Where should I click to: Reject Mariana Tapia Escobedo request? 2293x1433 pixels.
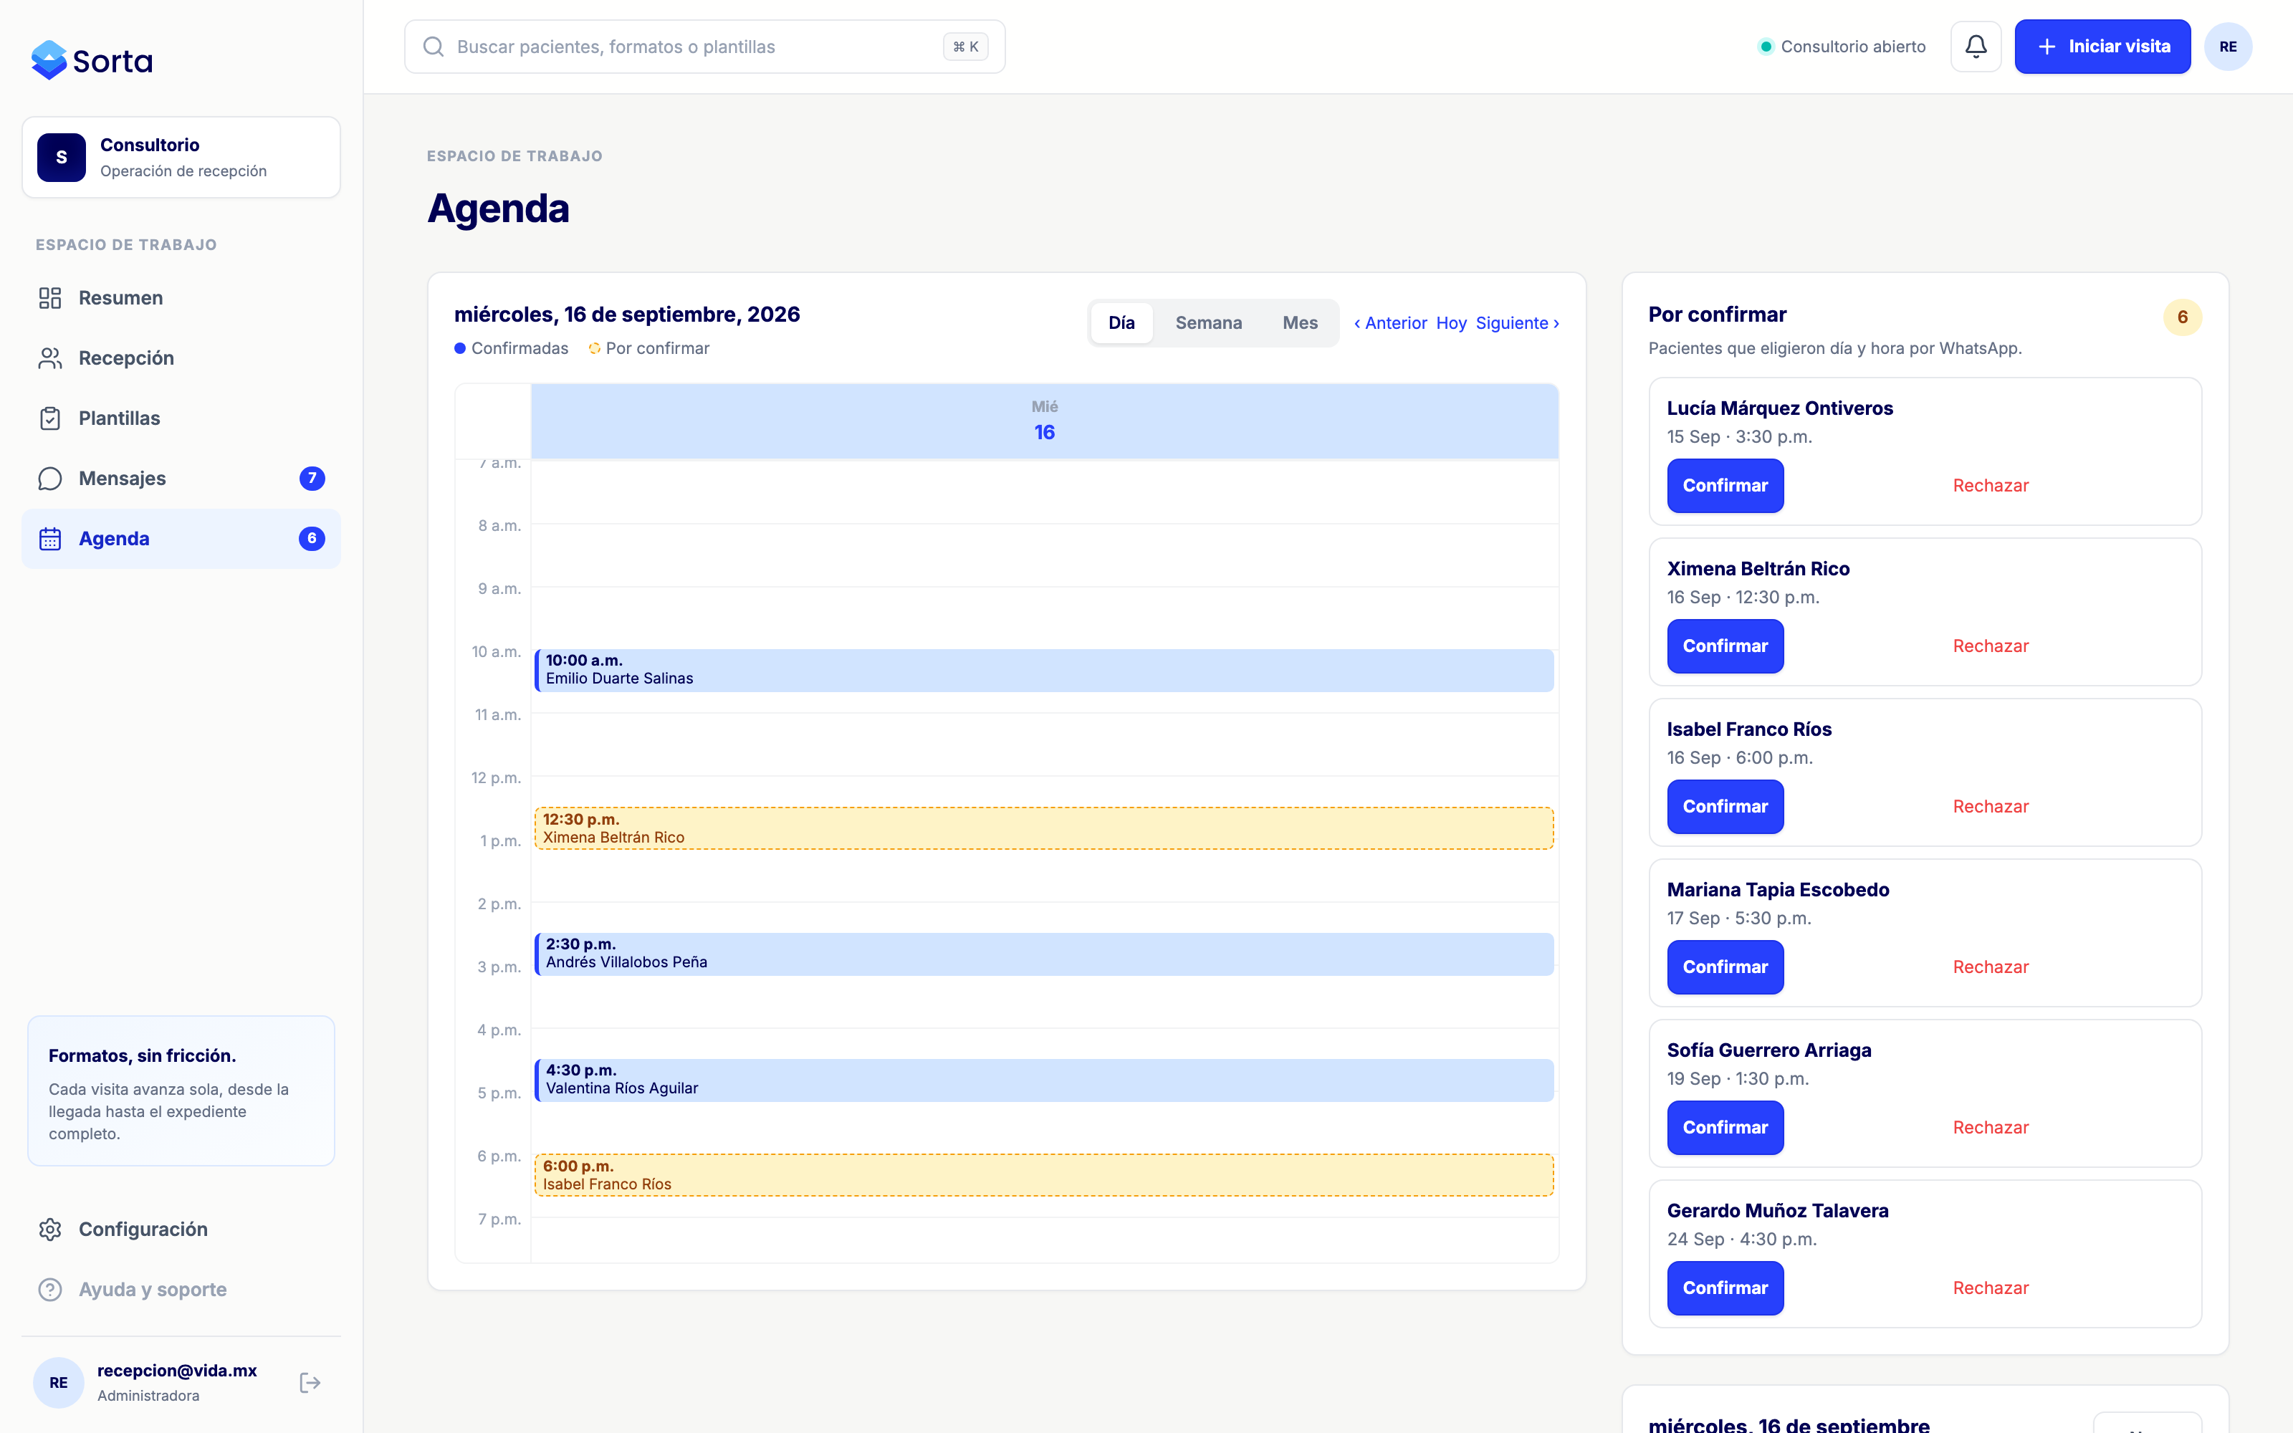point(1990,967)
